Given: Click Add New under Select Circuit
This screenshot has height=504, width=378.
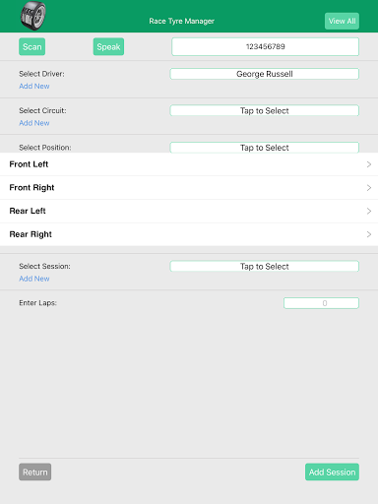Looking at the screenshot, I should pos(34,123).
